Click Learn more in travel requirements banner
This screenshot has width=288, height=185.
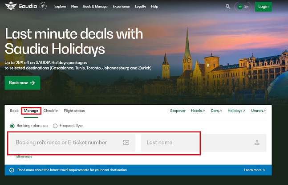click(x=255, y=170)
